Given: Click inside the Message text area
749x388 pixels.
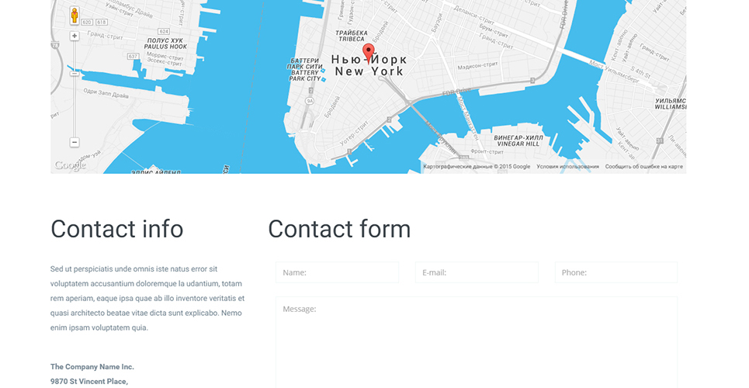Looking at the screenshot, I should click(477, 342).
